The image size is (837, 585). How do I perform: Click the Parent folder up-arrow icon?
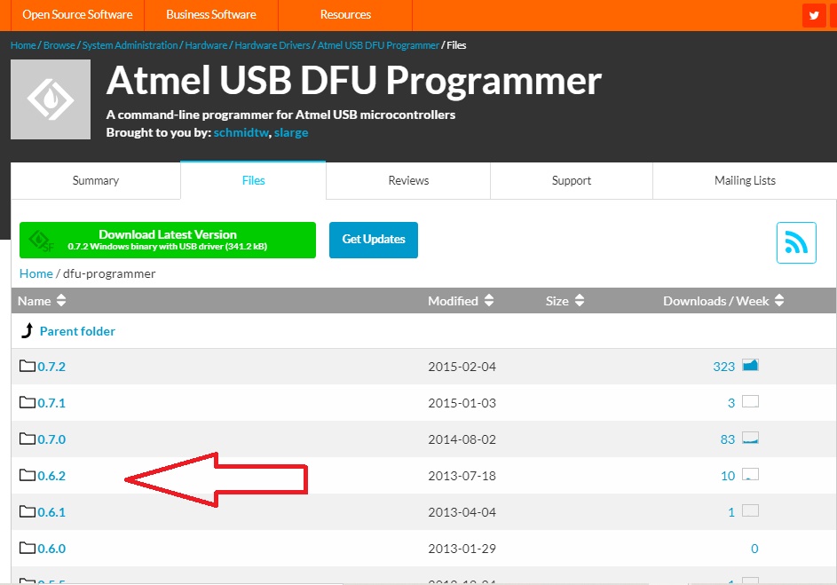(x=27, y=330)
